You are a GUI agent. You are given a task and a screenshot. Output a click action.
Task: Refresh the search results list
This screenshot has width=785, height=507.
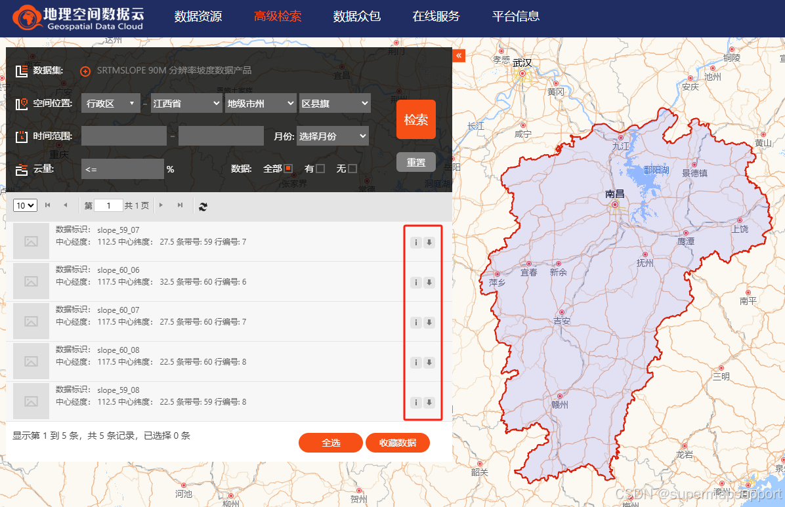(203, 206)
